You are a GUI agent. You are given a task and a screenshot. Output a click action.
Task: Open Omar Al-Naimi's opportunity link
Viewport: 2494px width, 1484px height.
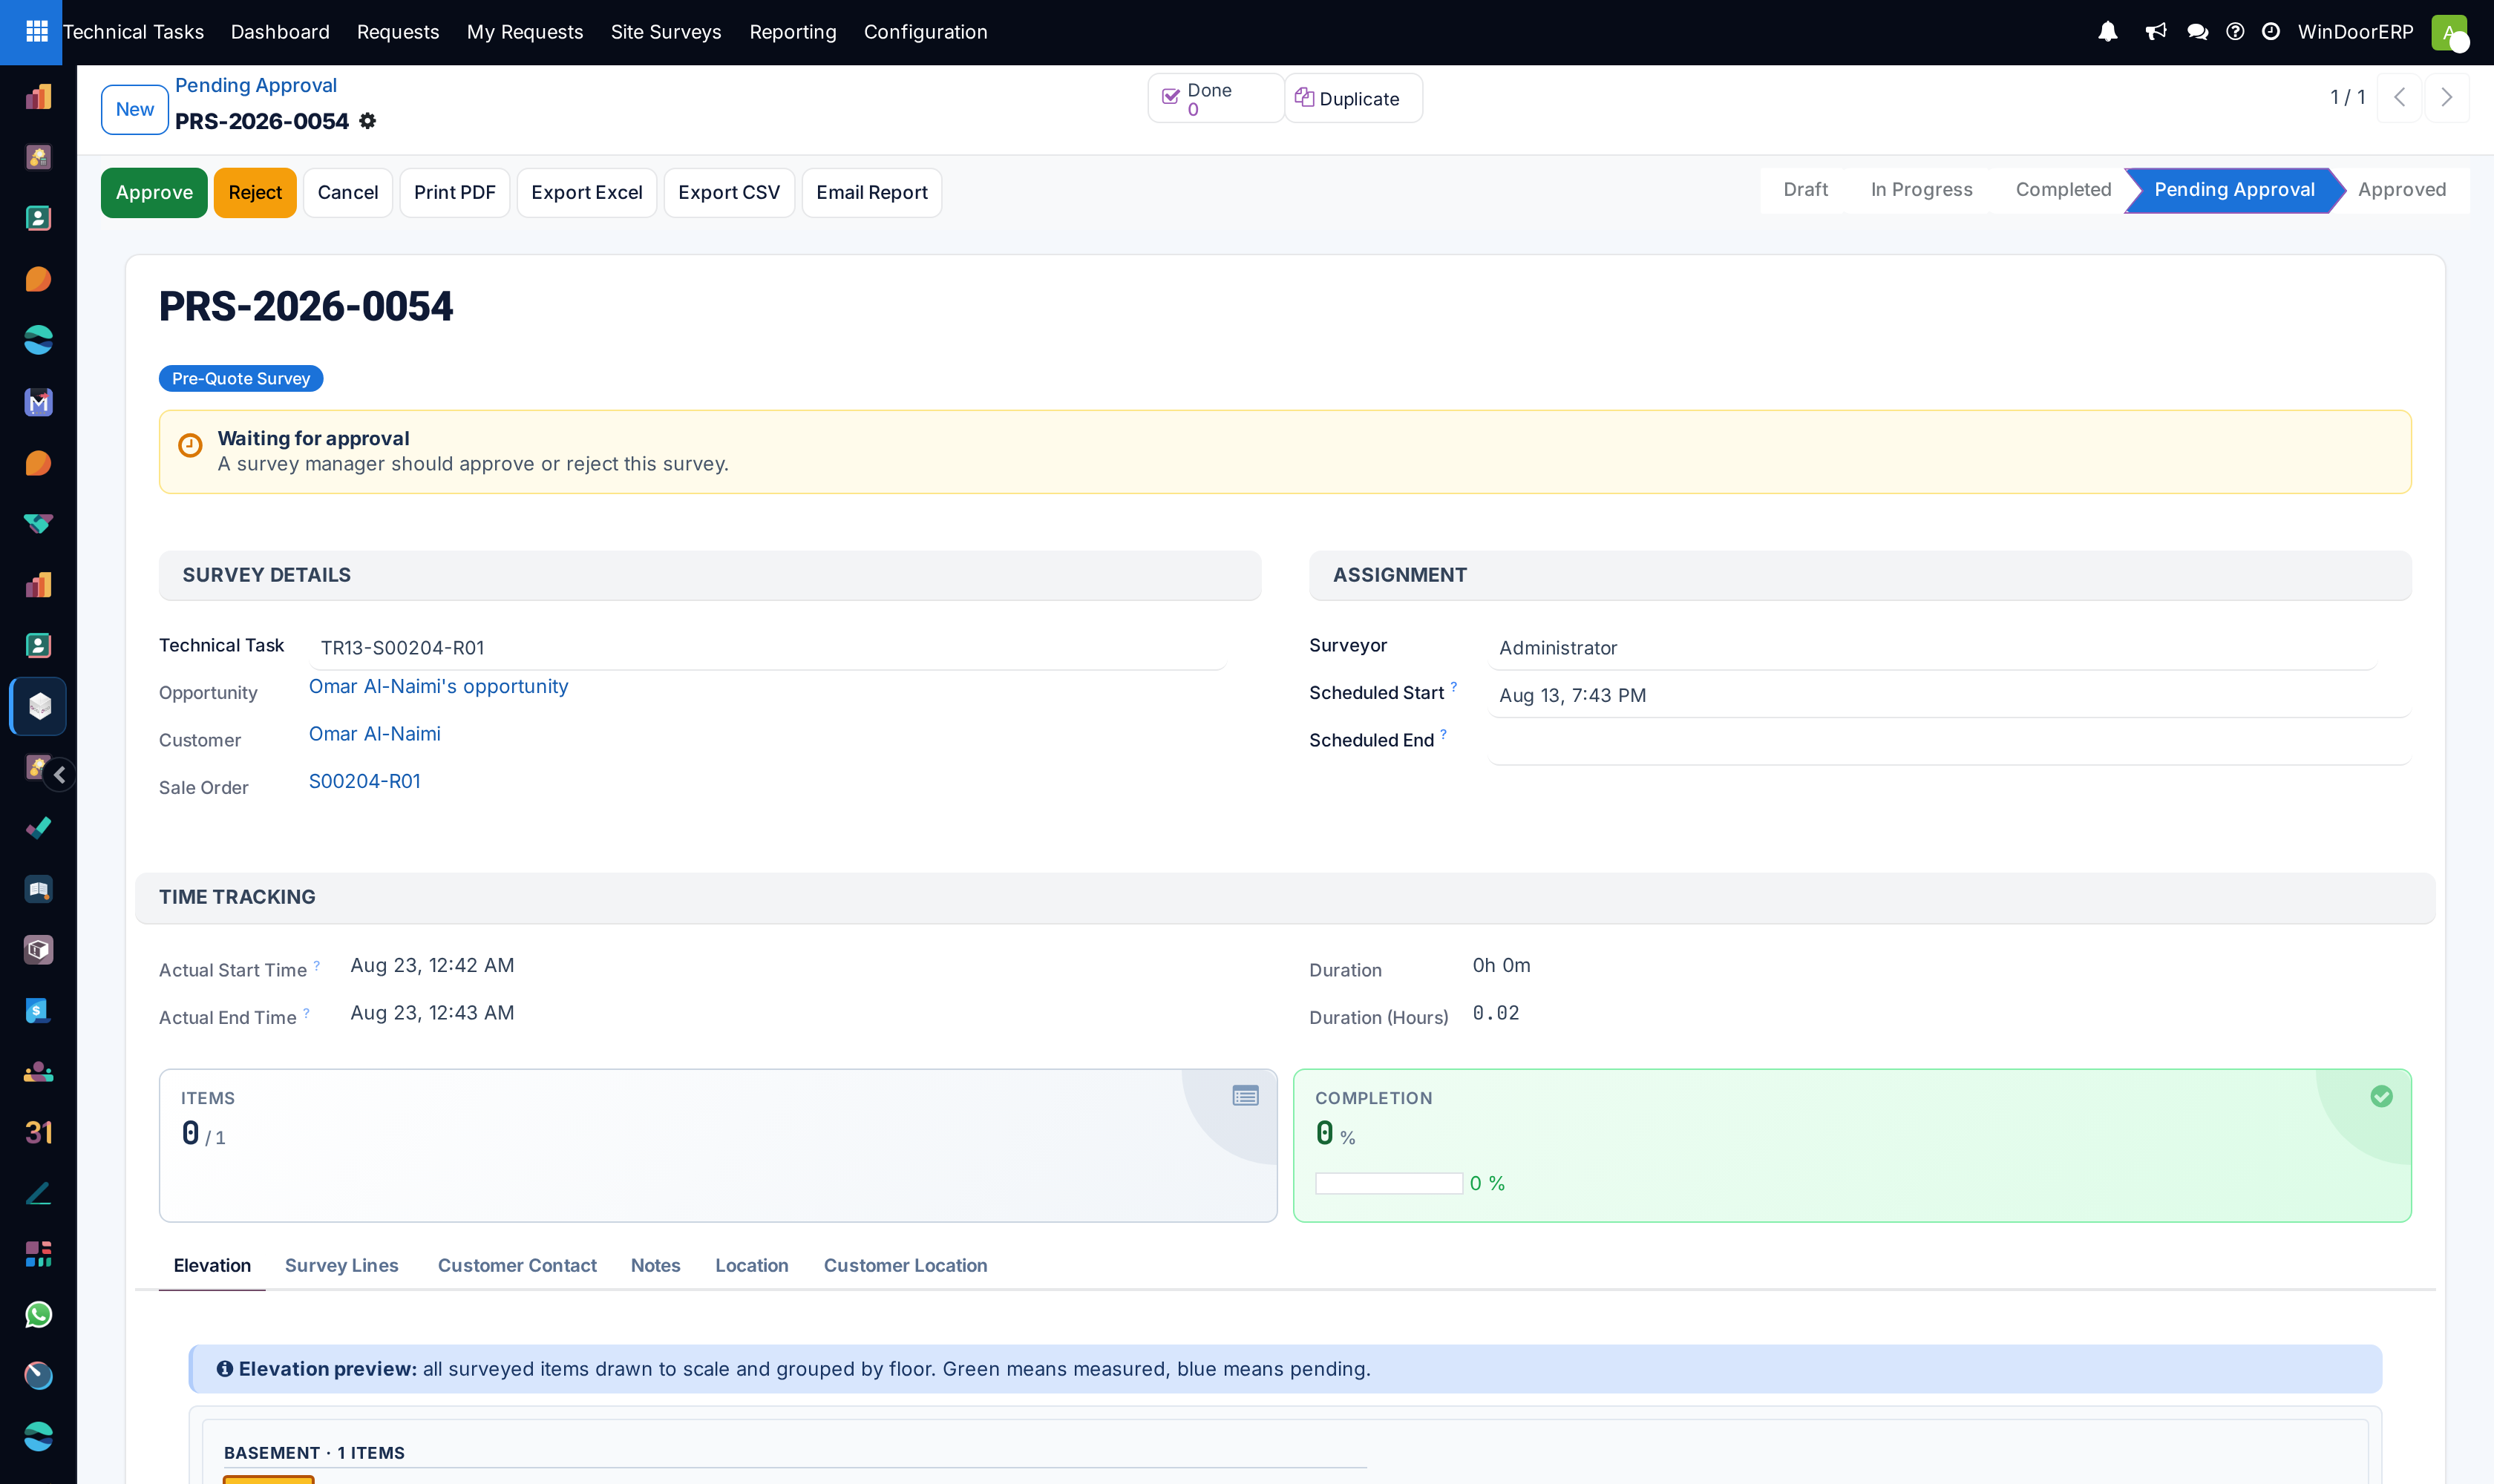(438, 686)
